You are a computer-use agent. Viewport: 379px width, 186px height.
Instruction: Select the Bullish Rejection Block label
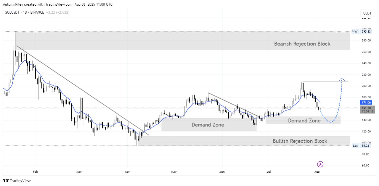[300, 141]
